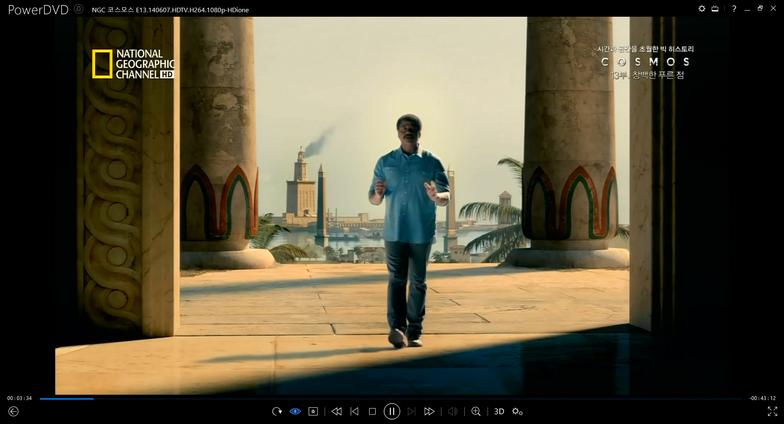This screenshot has width=784, height=424.
Task: Close the PowerDVD window
Action: tap(773, 9)
